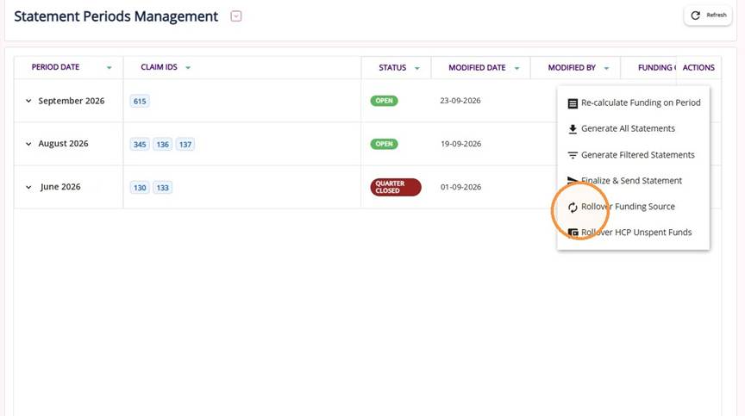Open Status column filter arrow

pyautogui.click(x=417, y=68)
